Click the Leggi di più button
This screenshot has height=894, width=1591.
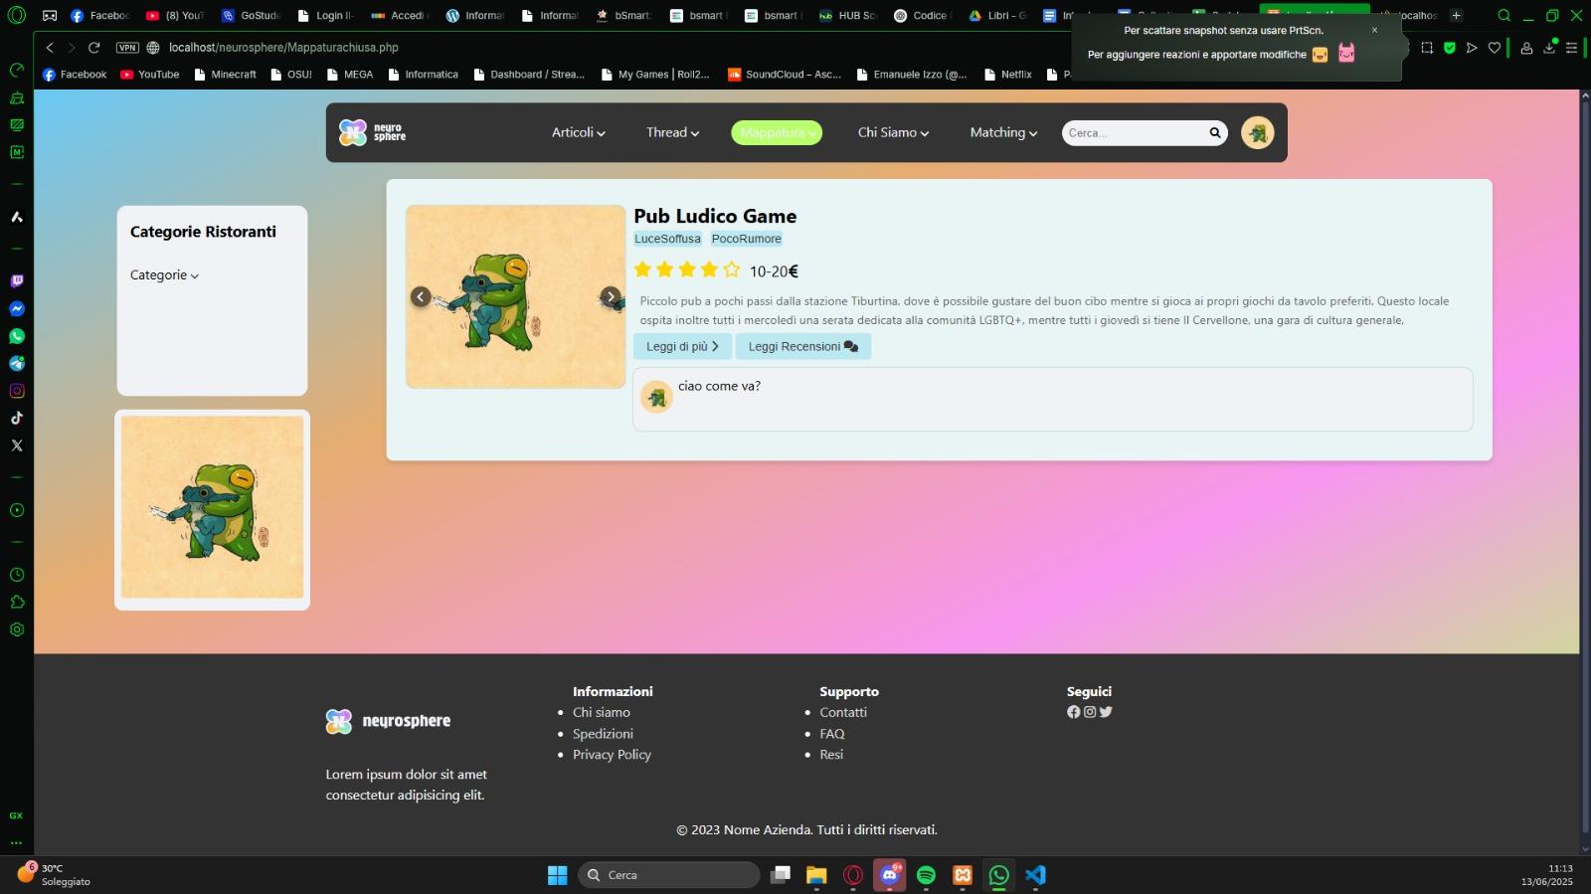(x=682, y=346)
